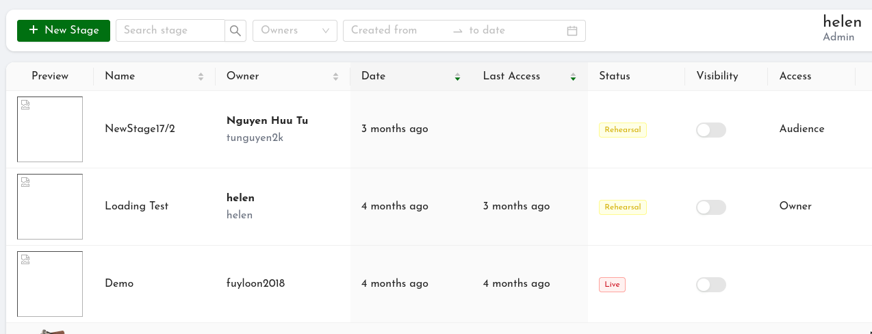Type in the Search stage field
The width and height of the screenshot is (872, 334).
point(170,31)
